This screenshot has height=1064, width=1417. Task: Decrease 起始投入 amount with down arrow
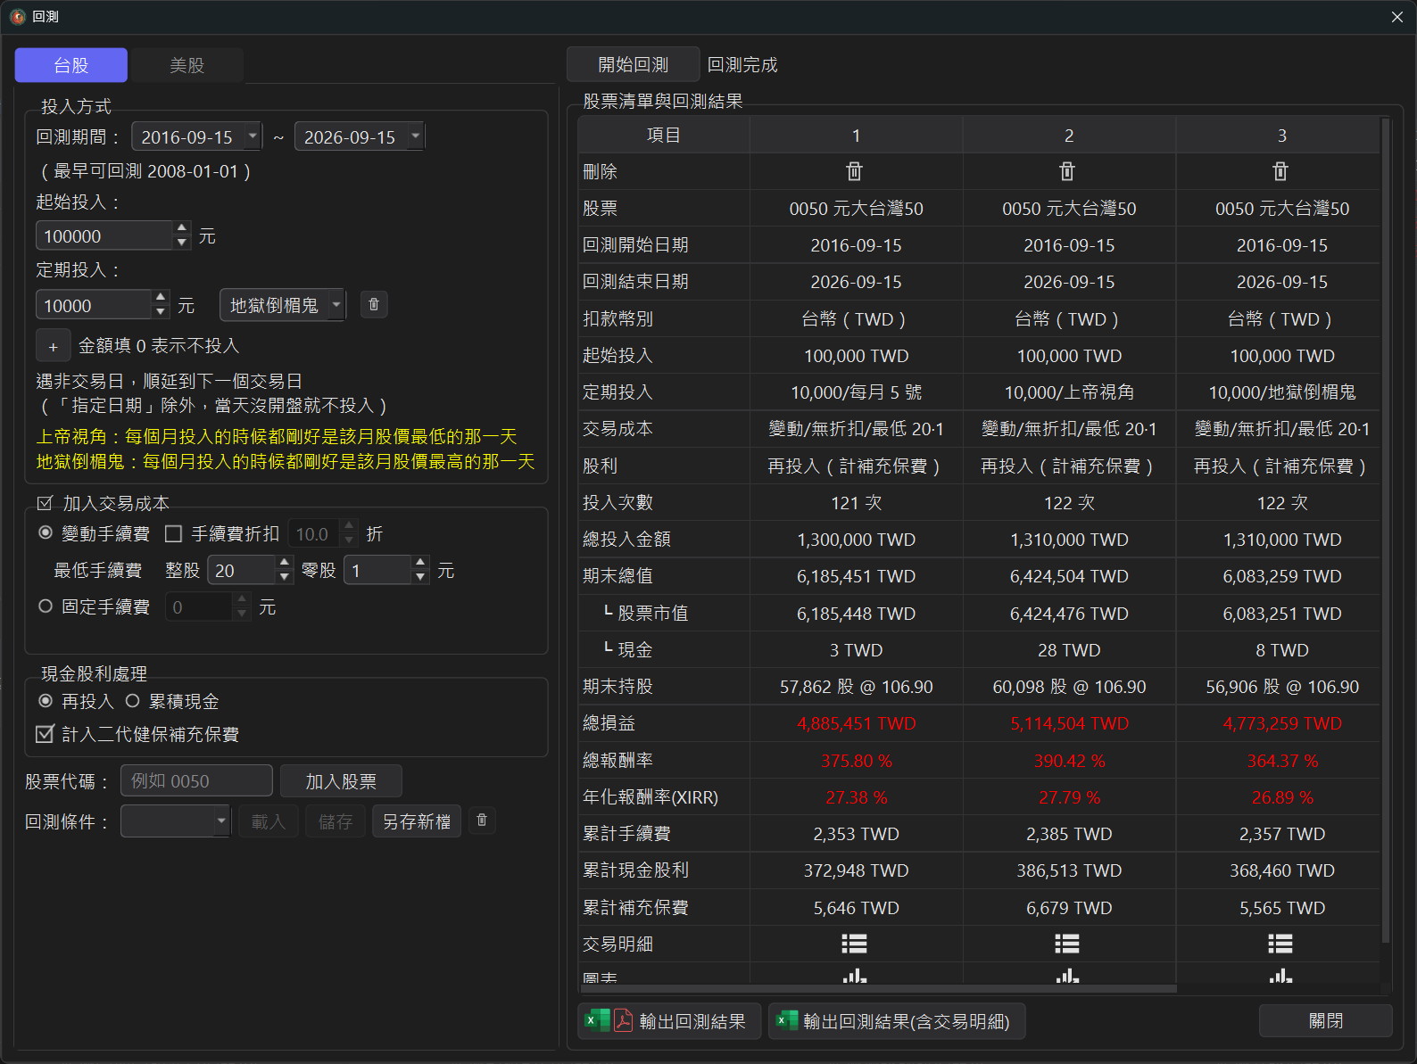point(182,243)
